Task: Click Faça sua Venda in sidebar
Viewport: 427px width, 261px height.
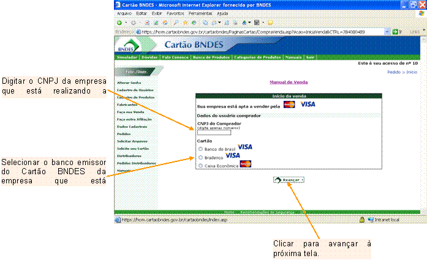Action: pyautogui.click(x=130, y=112)
